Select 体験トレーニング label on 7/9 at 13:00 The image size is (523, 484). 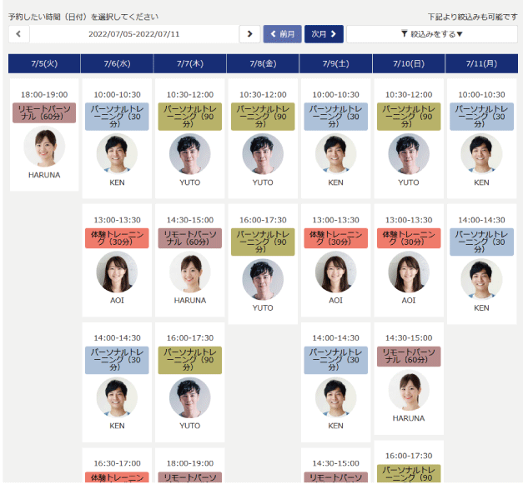[335, 238]
